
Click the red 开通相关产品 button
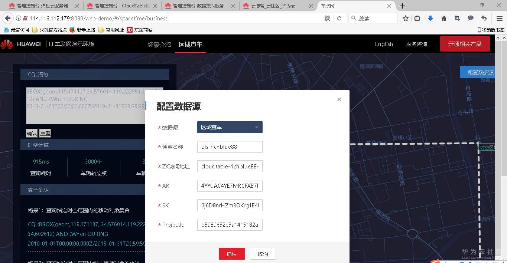click(465, 43)
